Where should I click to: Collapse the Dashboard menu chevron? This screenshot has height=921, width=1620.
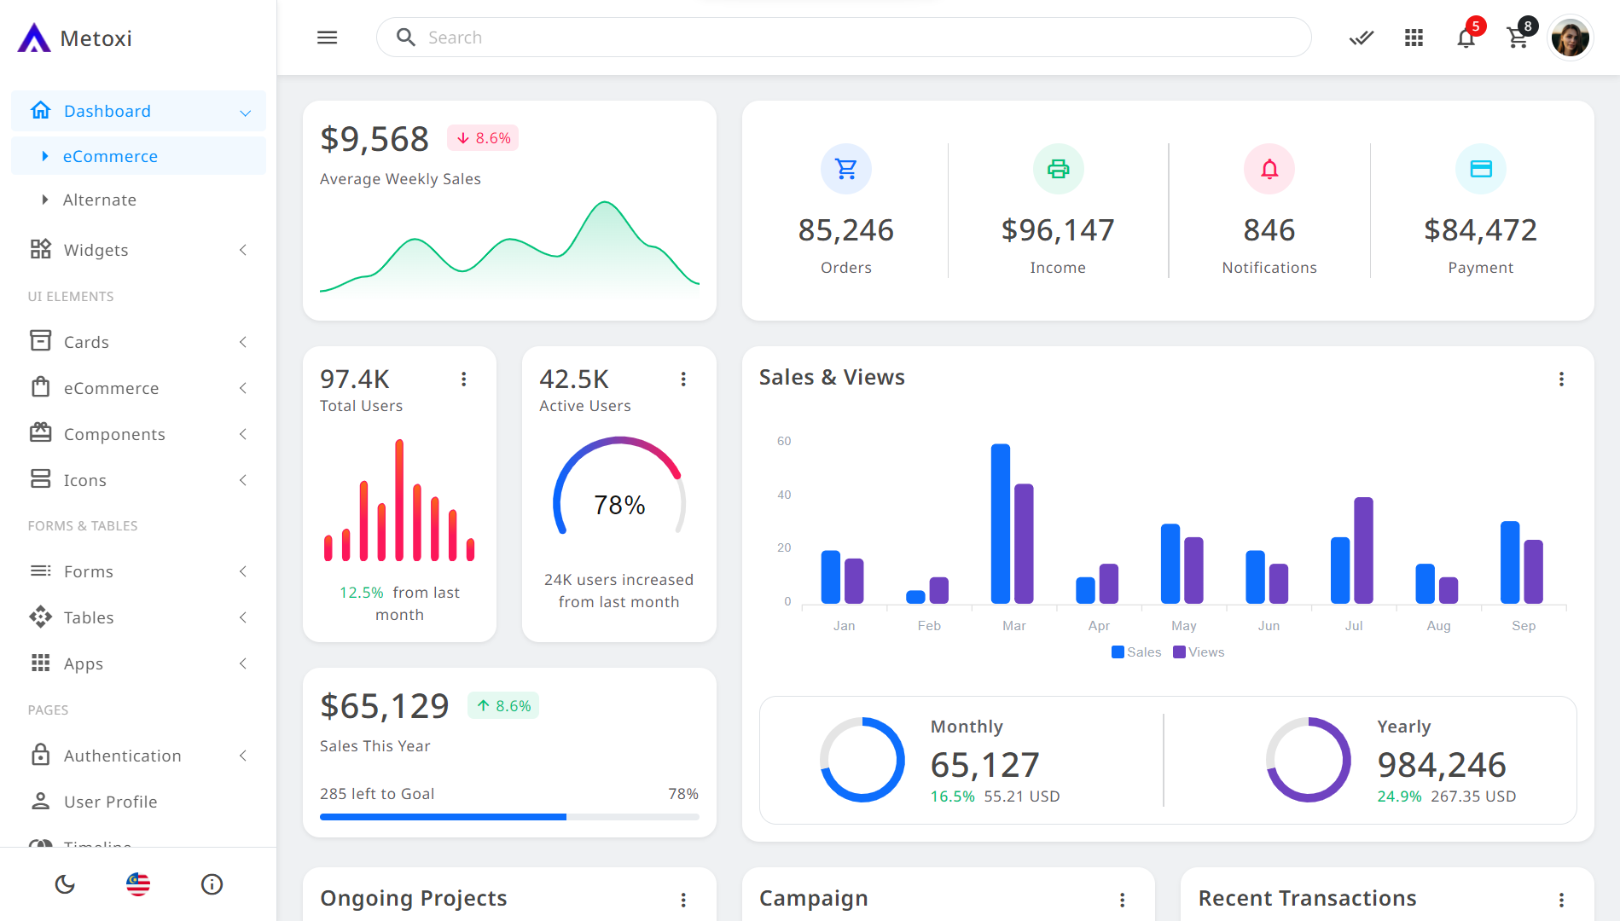point(246,111)
